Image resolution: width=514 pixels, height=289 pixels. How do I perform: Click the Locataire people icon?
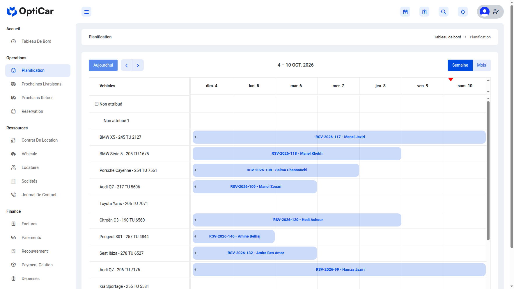point(13,167)
